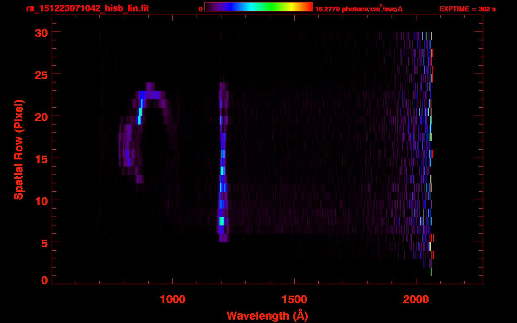Click the bright vertical emission line near 1216 Å
This screenshot has height=323, width=517.
coord(223,162)
